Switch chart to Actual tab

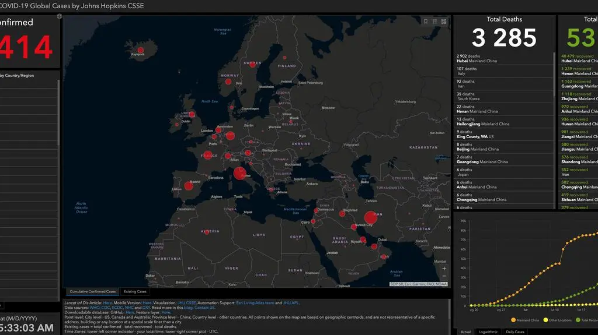coord(465,332)
